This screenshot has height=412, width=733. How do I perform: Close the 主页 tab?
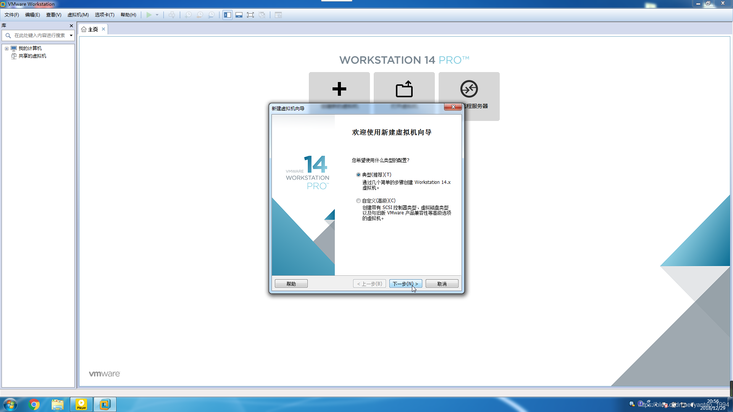click(103, 29)
